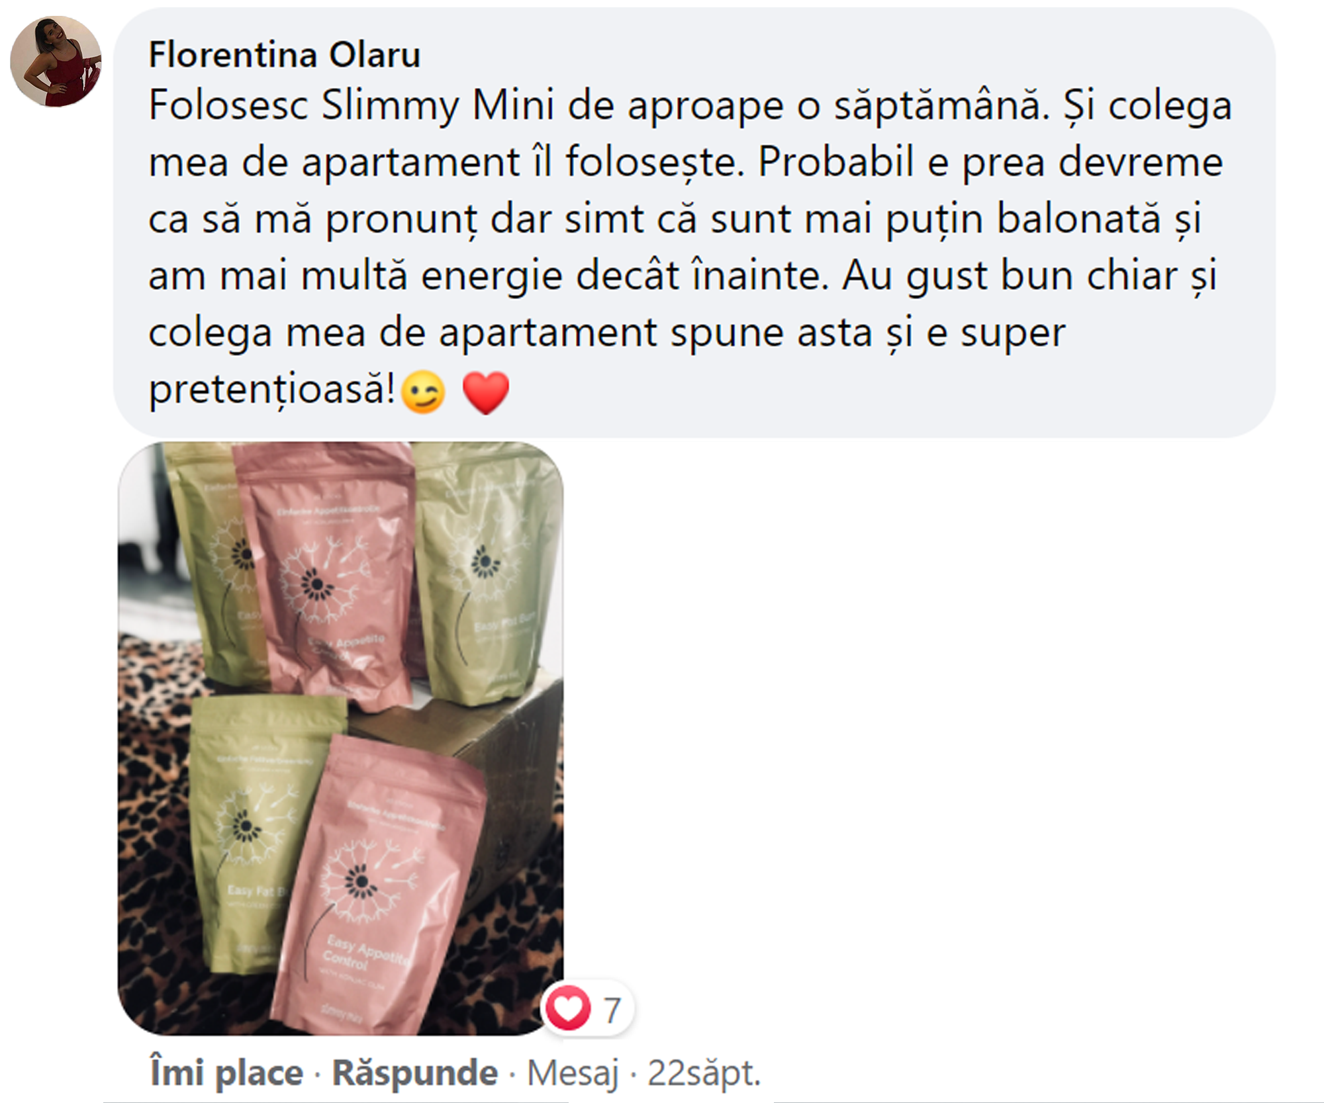Viewport: 1324px width, 1103px height.
Task: Click the dandelion logo on right green pouch
Action: (x=485, y=562)
